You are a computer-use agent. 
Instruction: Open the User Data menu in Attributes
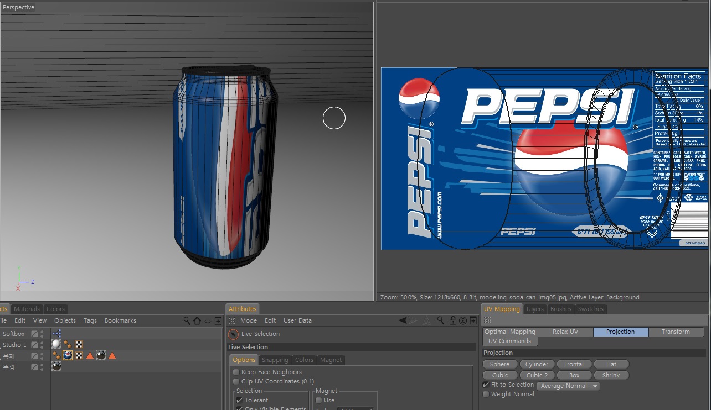297,320
